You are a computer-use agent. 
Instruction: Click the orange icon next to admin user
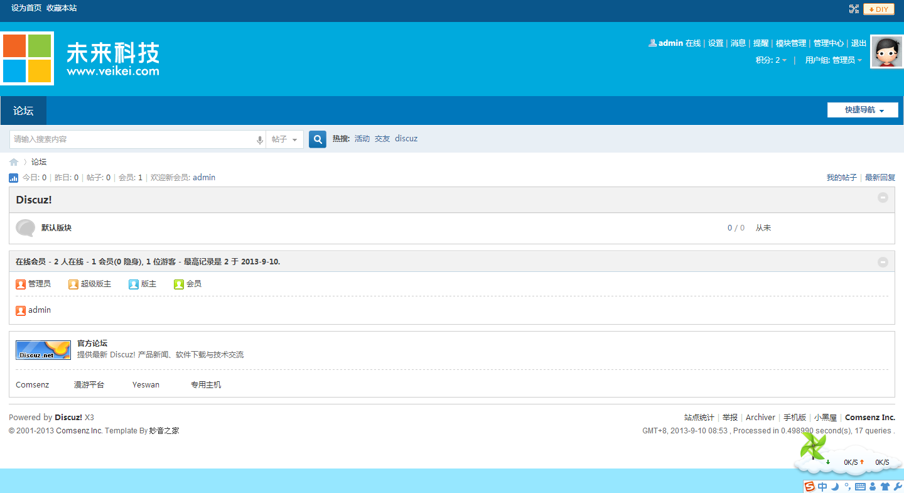21,310
